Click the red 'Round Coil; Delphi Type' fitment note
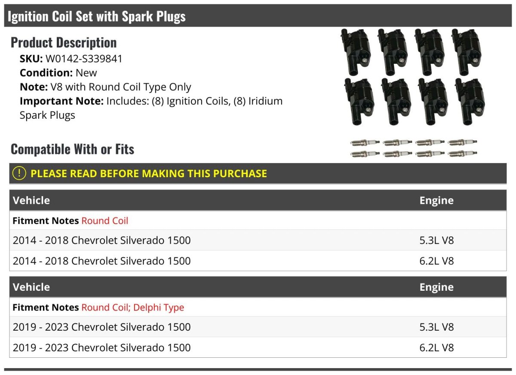 click(132, 307)
